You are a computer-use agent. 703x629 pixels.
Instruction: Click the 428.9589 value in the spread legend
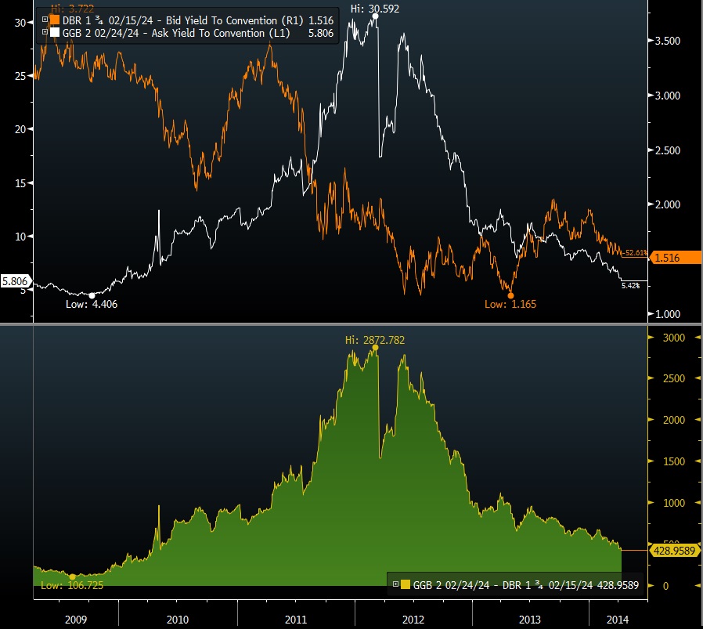coord(617,585)
